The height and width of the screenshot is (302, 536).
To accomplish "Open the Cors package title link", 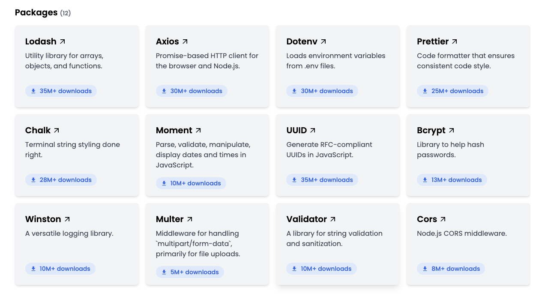I will click(x=427, y=219).
